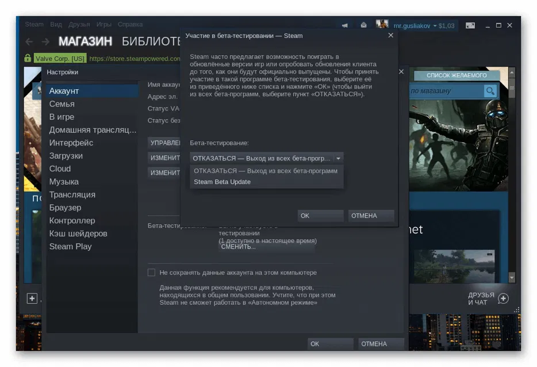Click the forward navigation arrow

click(45, 41)
